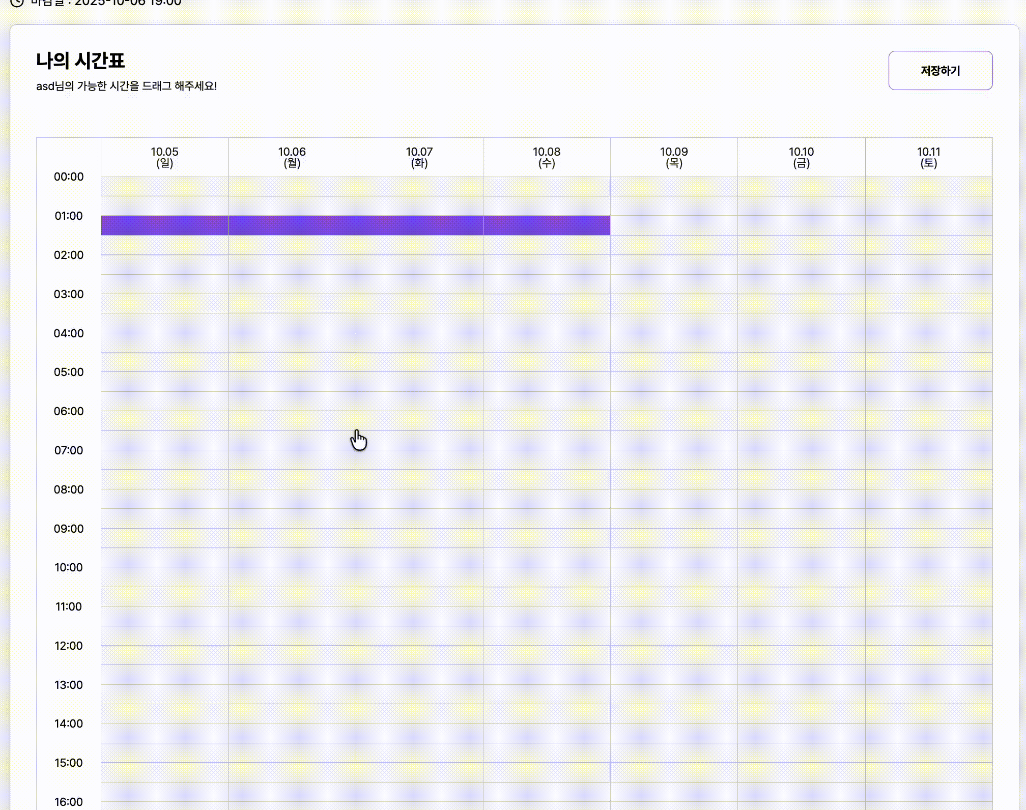Select the 02:00 slot on 10.10 (금)
The height and width of the screenshot is (810, 1026).
tap(801, 265)
